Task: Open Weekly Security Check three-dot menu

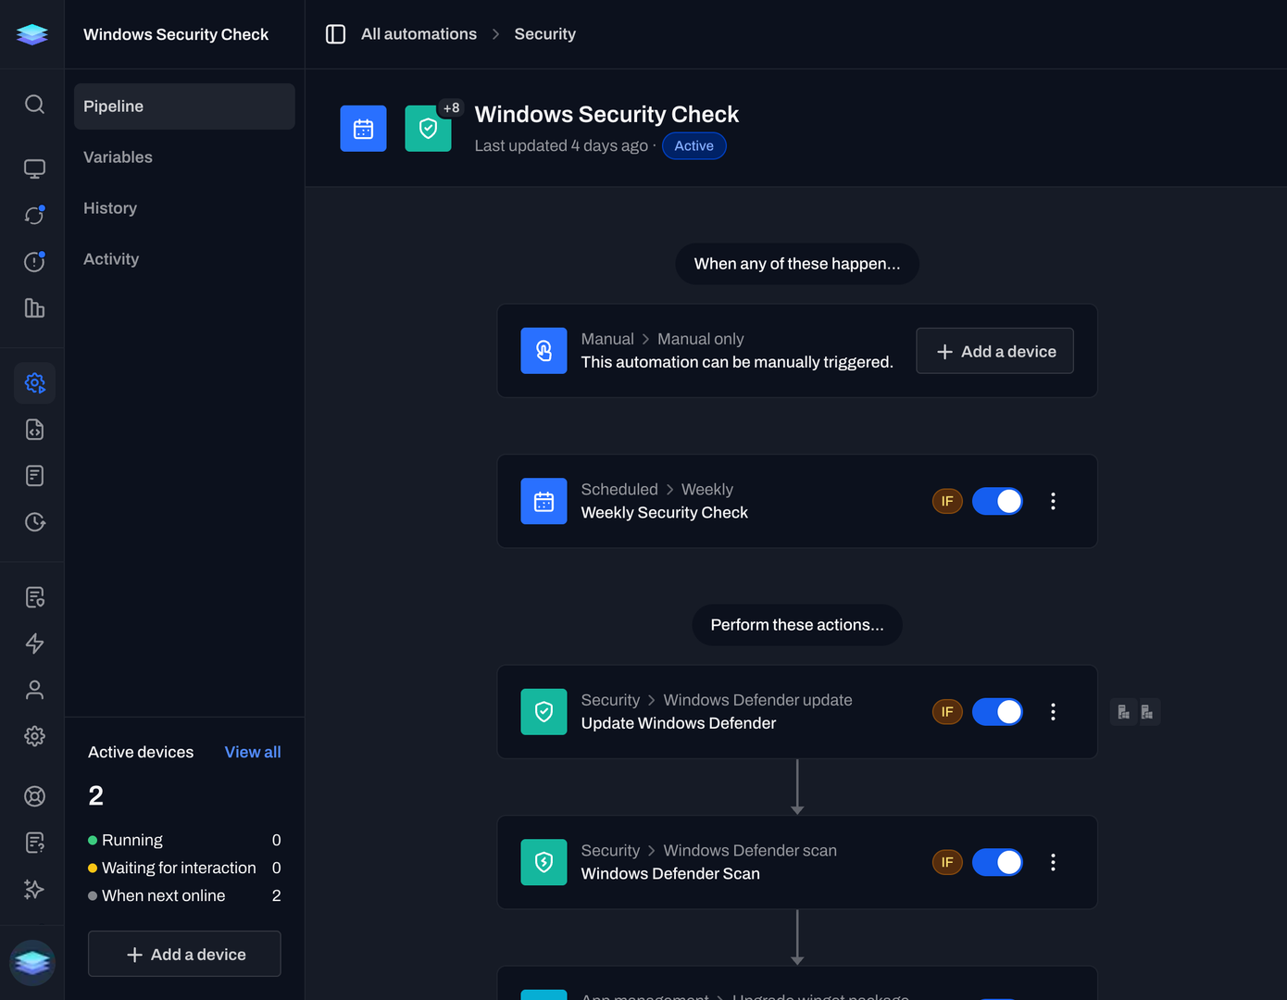Action: click(x=1053, y=501)
